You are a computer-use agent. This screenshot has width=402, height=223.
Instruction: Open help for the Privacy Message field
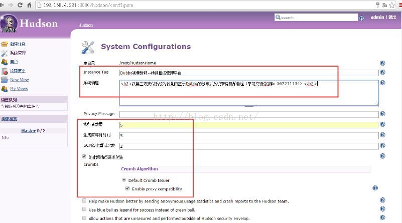coord(382,114)
